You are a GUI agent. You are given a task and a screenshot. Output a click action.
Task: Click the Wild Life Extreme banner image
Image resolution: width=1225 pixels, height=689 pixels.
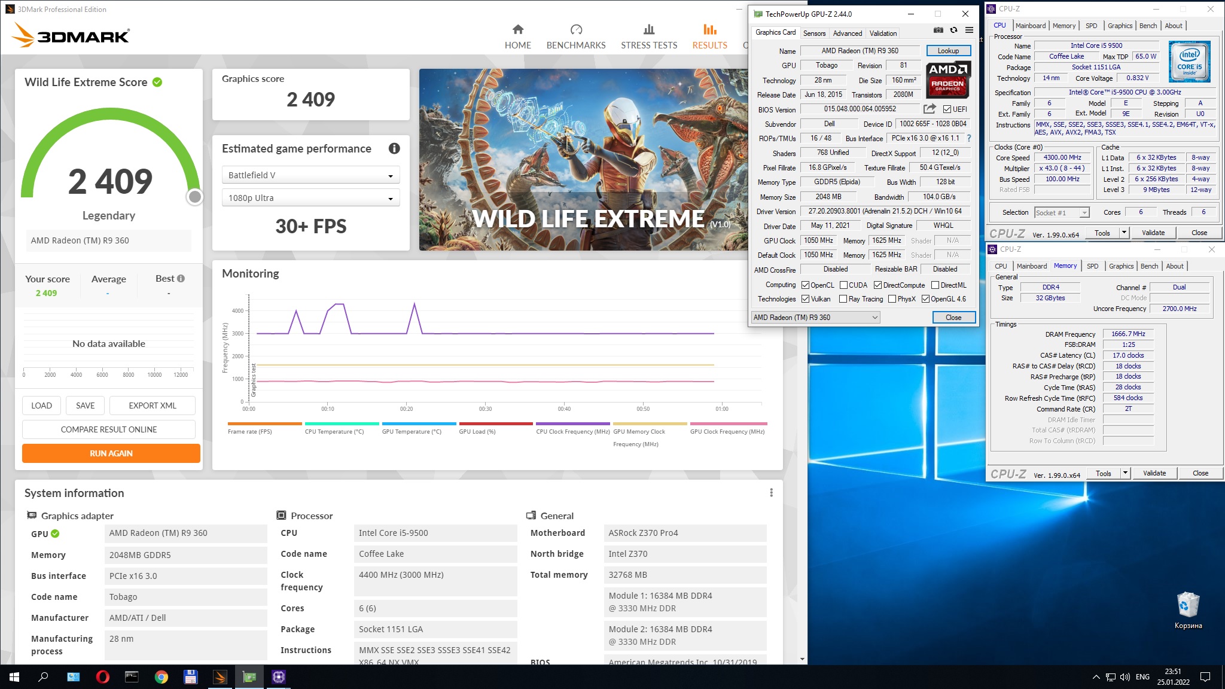tap(583, 160)
